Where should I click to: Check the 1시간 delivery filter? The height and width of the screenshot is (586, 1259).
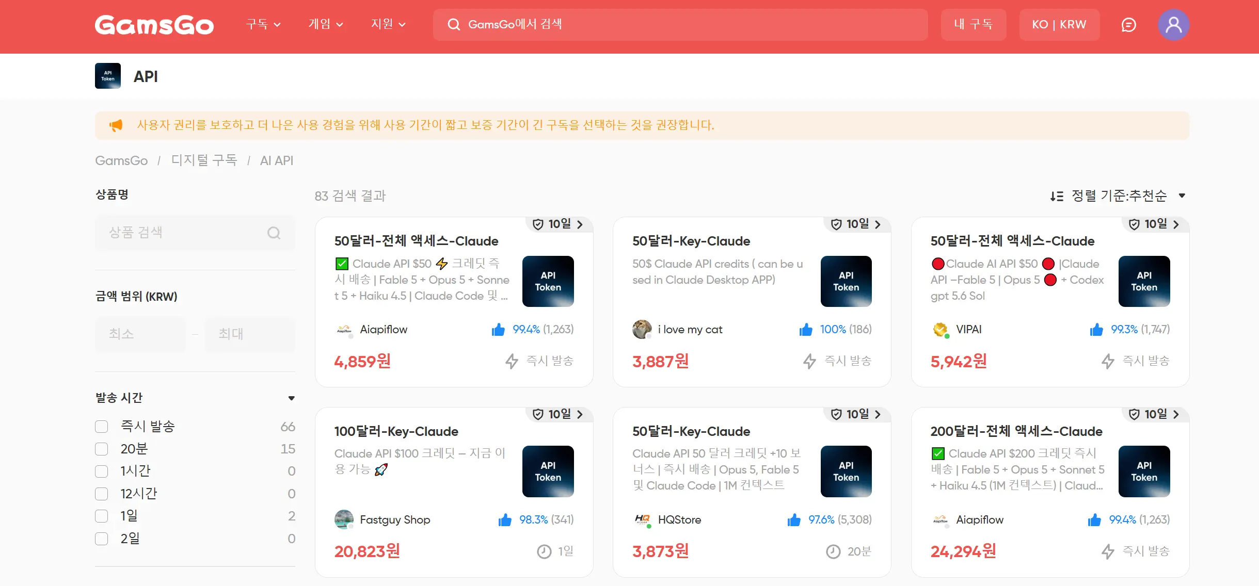102,471
